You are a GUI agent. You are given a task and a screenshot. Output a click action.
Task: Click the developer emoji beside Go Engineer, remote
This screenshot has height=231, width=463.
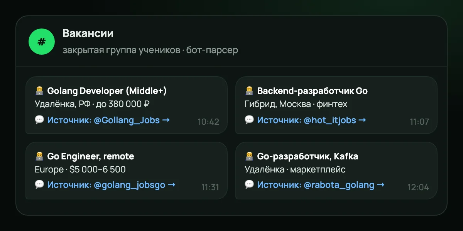point(39,156)
